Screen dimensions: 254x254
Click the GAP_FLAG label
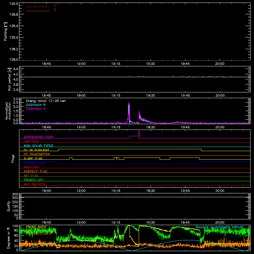31,141
